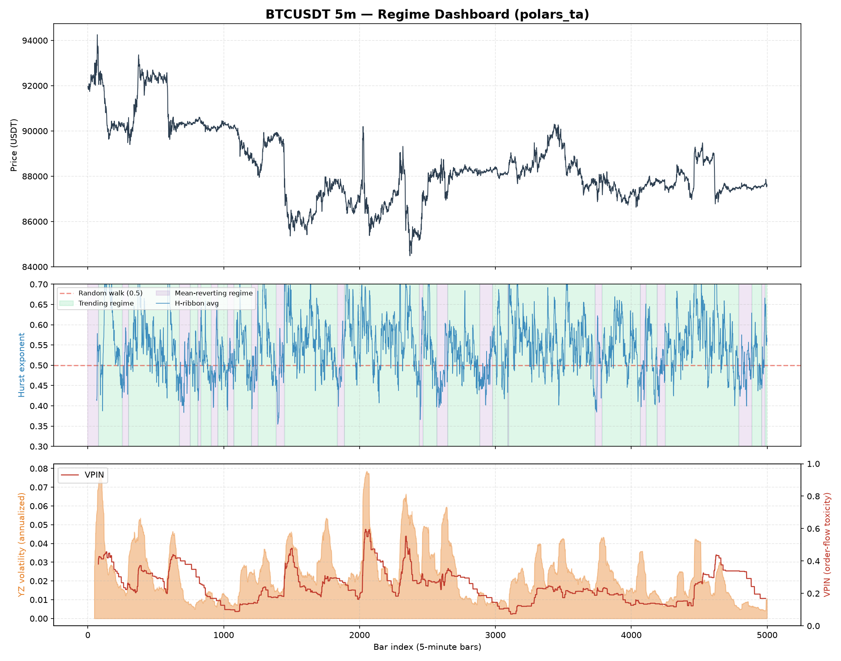Click the 88000 price tick label
Image resolution: width=841 pixels, height=661 pixels.
35,177
